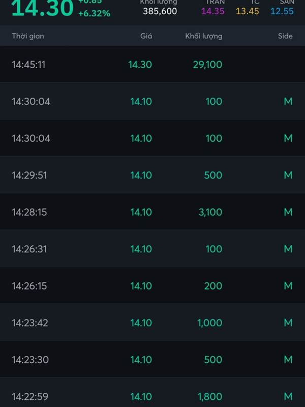Select the 29,100 volume entry

(x=207, y=65)
